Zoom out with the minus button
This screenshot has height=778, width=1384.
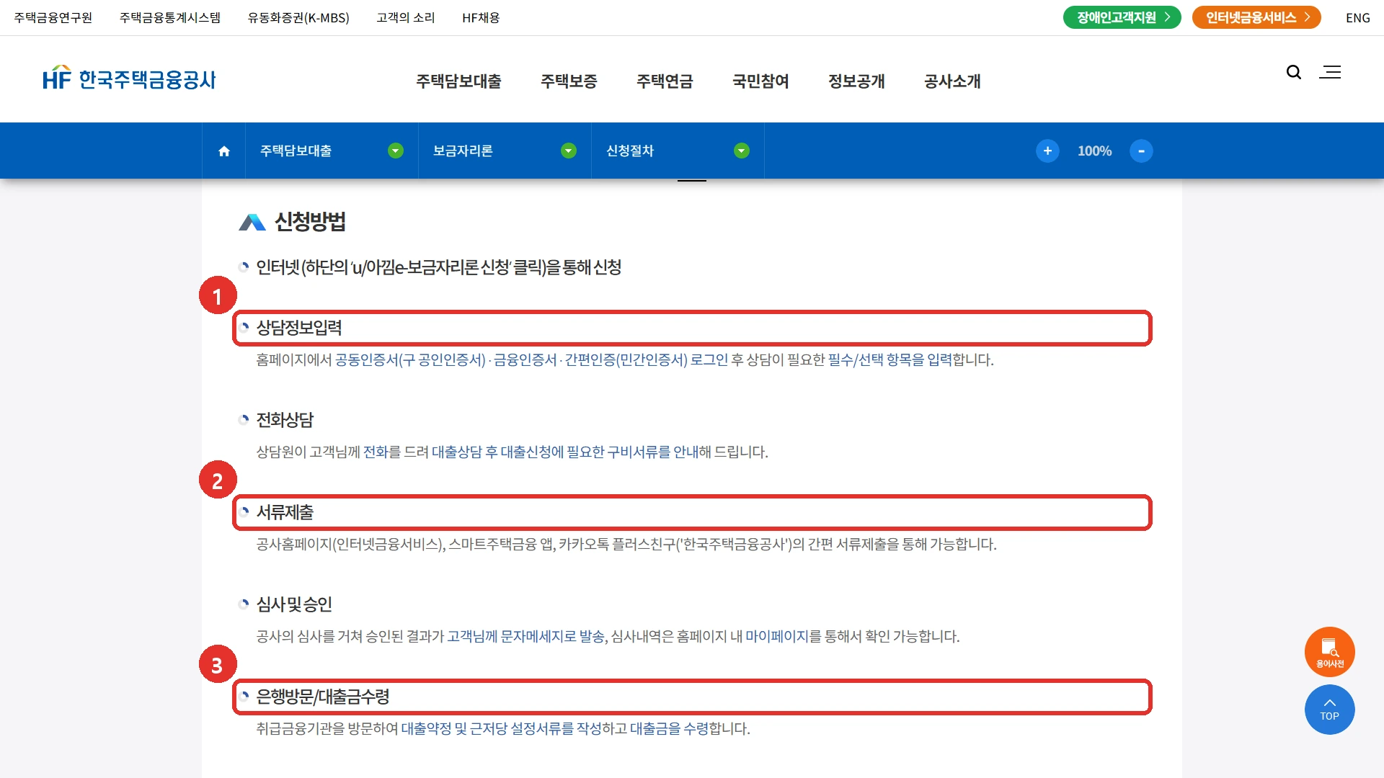click(1141, 151)
